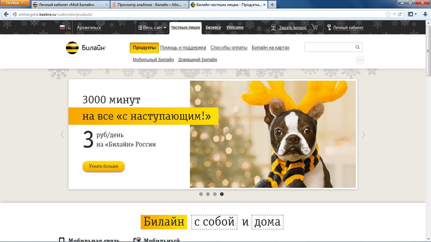Bookmark this page with the star icon
Image resolution: width=431 pixels, height=242 pixels.
tap(388, 14)
